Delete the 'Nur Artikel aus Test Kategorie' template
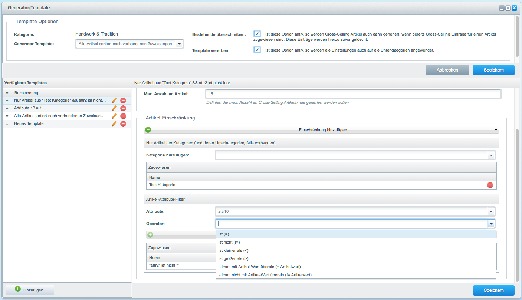This screenshot has width=522, height=300. (123, 100)
